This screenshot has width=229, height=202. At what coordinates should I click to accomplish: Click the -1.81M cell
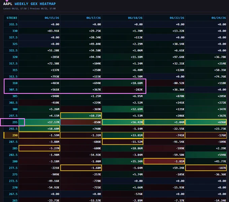point(164,161)
